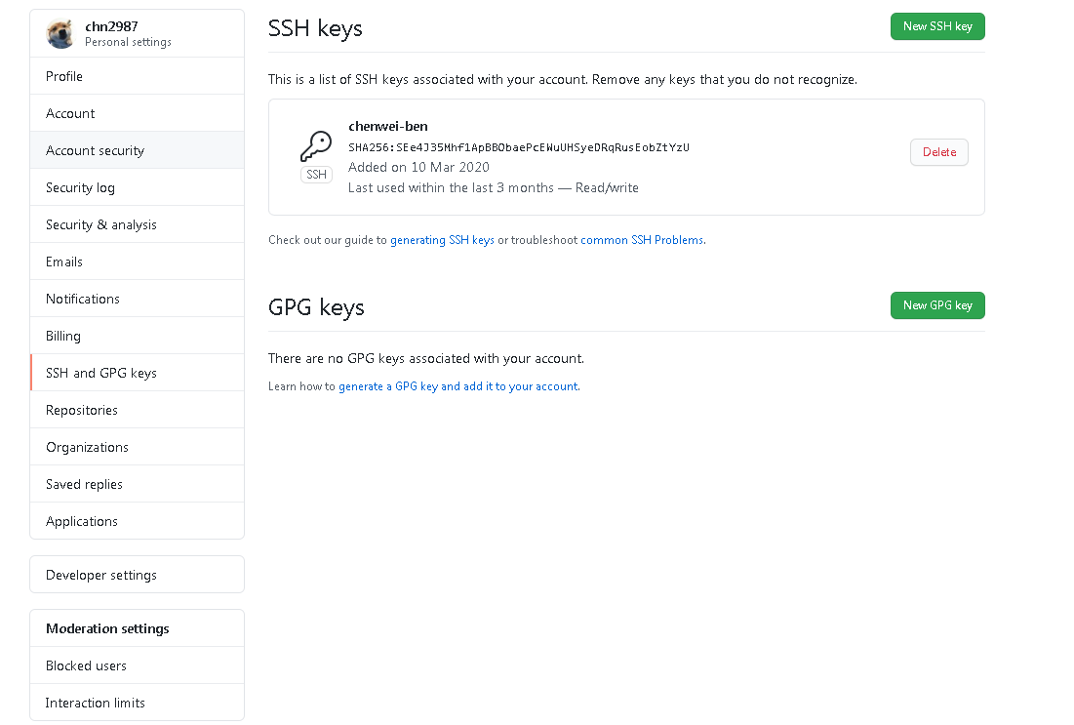This screenshot has width=1074, height=725.
Task: Open the common SSH Problems link
Action: tap(642, 240)
